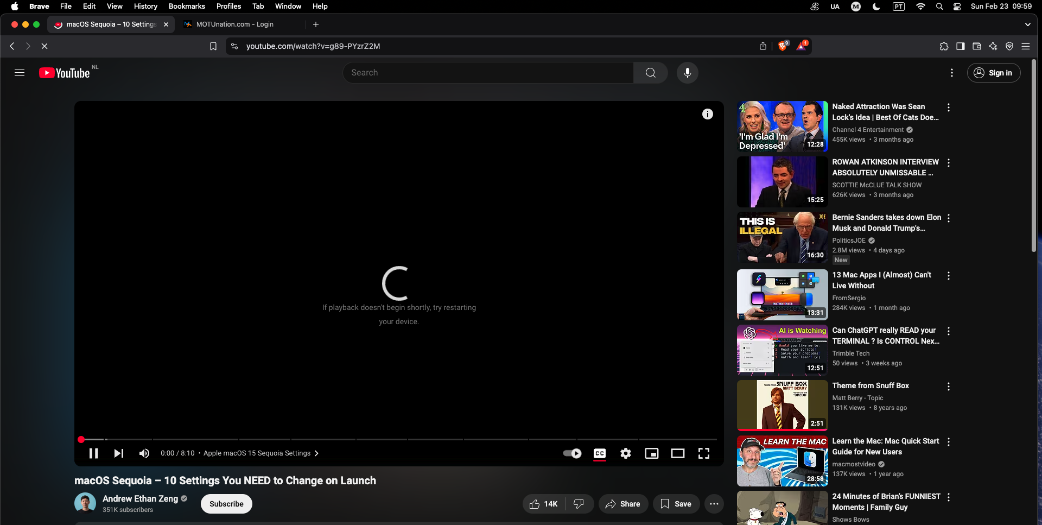Open a new browser tab
Image resolution: width=1042 pixels, height=525 pixels.
tap(316, 24)
